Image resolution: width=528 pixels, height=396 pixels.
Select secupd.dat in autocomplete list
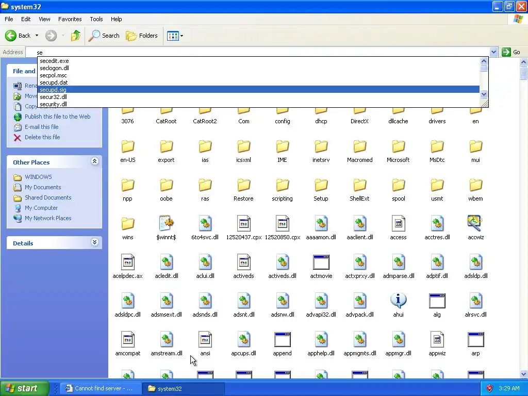(x=259, y=82)
